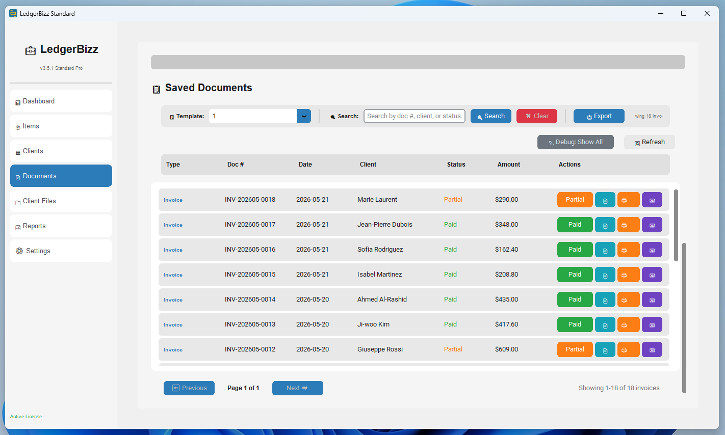The width and height of the screenshot is (725, 435).
Task: Print invoice INV-202605-0014
Action: tap(629, 300)
